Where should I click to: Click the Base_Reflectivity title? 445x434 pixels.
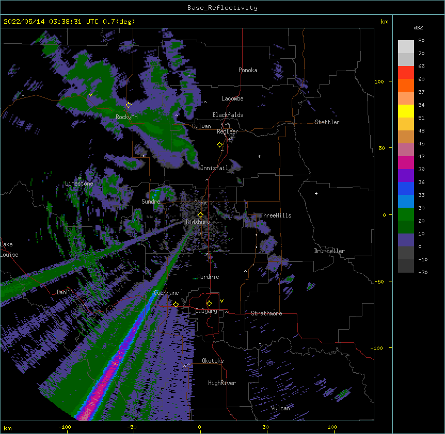pos(222,8)
